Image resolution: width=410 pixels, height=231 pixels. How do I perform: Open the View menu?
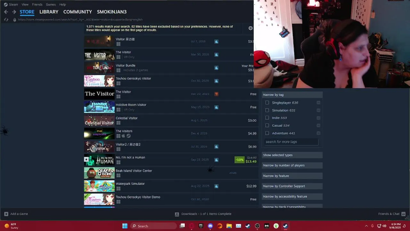(x=25, y=4)
